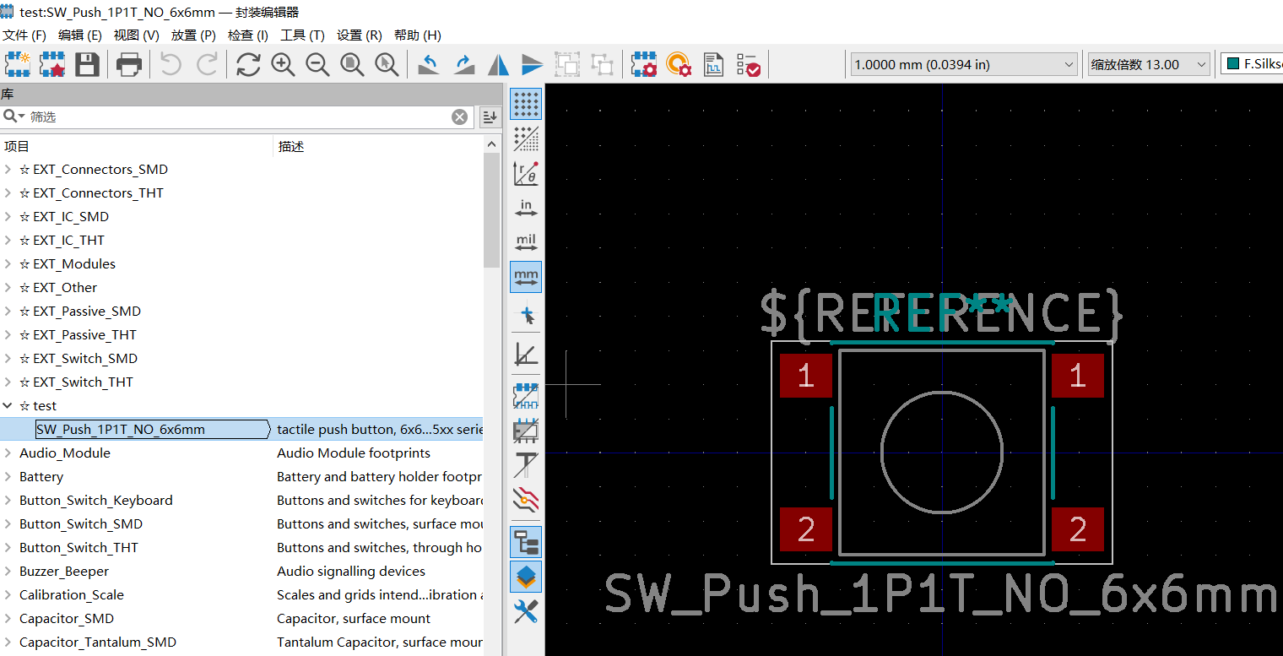Rotate the selection counterclockwise
Viewport: 1283px width, 656px height.
[429, 65]
